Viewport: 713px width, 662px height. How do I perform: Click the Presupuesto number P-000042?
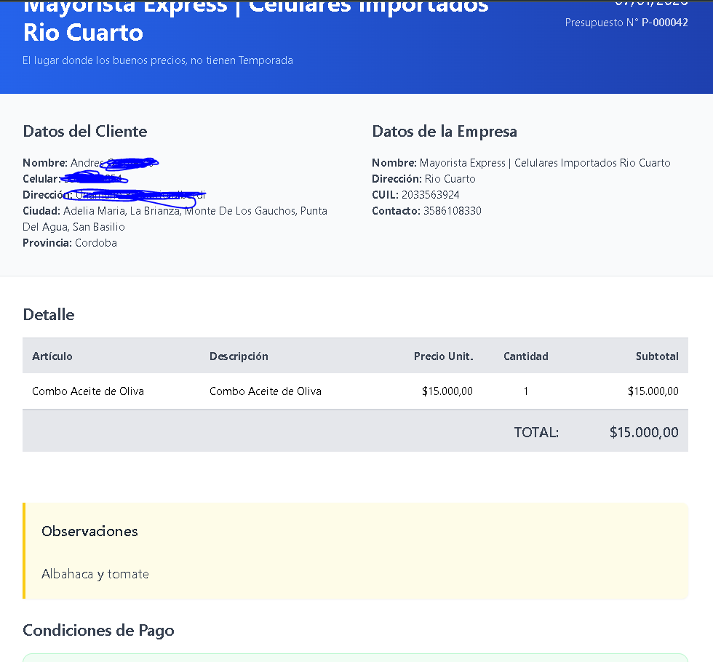664,23
